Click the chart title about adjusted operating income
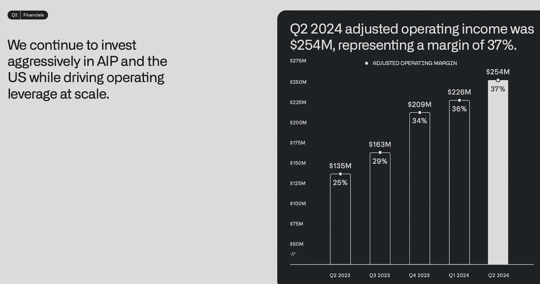540x284 pixels. (412, 37)
